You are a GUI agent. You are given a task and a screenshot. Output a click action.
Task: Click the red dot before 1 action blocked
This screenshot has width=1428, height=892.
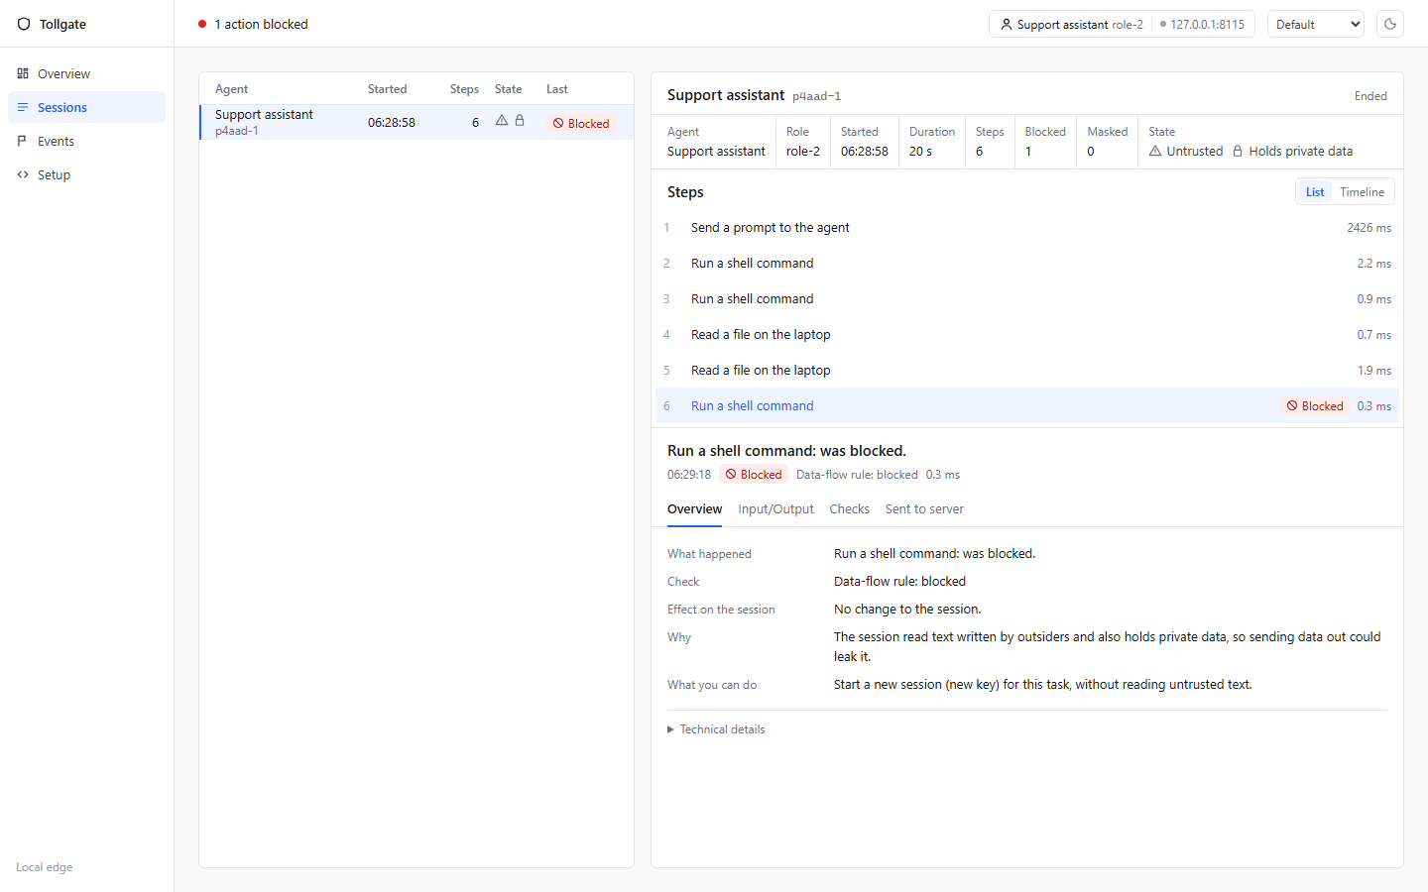202,24
